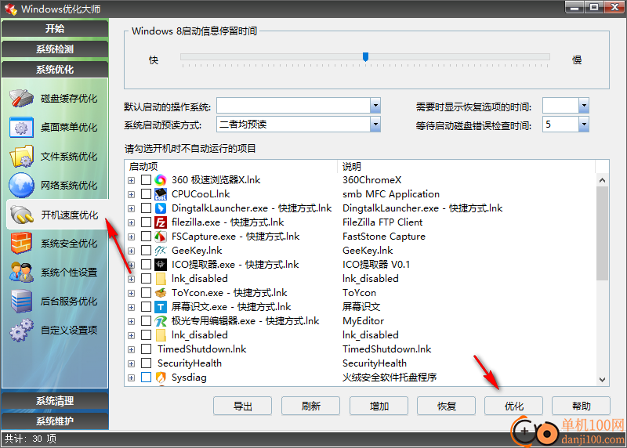
Task: Check the CPUCooL.lnk checkbox
Action: click(147, 194)
